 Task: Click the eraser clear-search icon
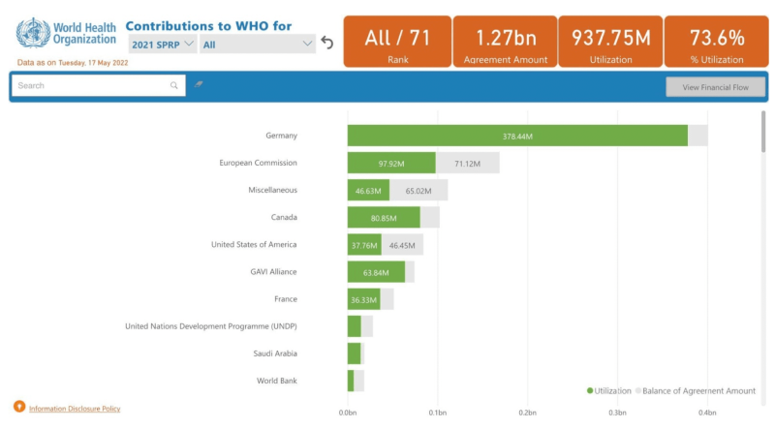[x=199, y=84]
